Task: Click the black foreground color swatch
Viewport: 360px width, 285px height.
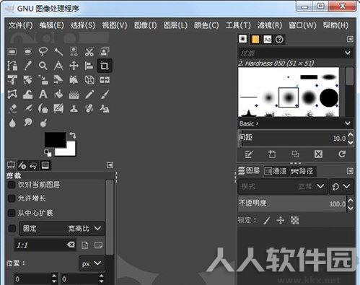Action: tap(55, 139)
